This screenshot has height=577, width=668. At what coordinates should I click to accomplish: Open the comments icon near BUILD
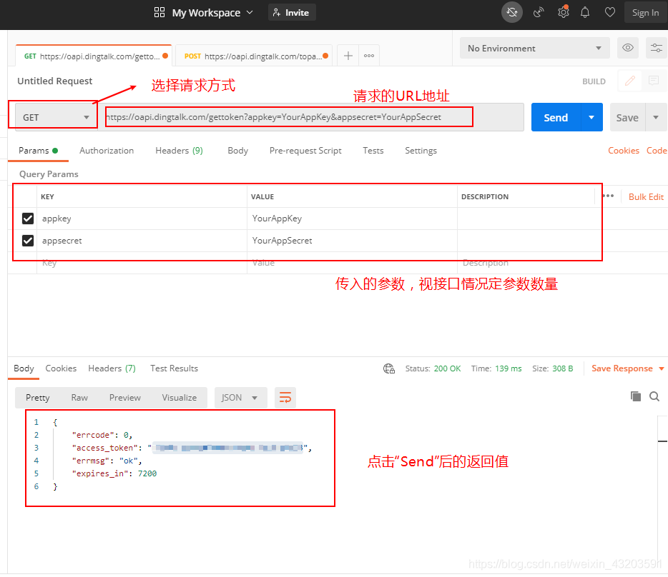[x=653, y=81]
